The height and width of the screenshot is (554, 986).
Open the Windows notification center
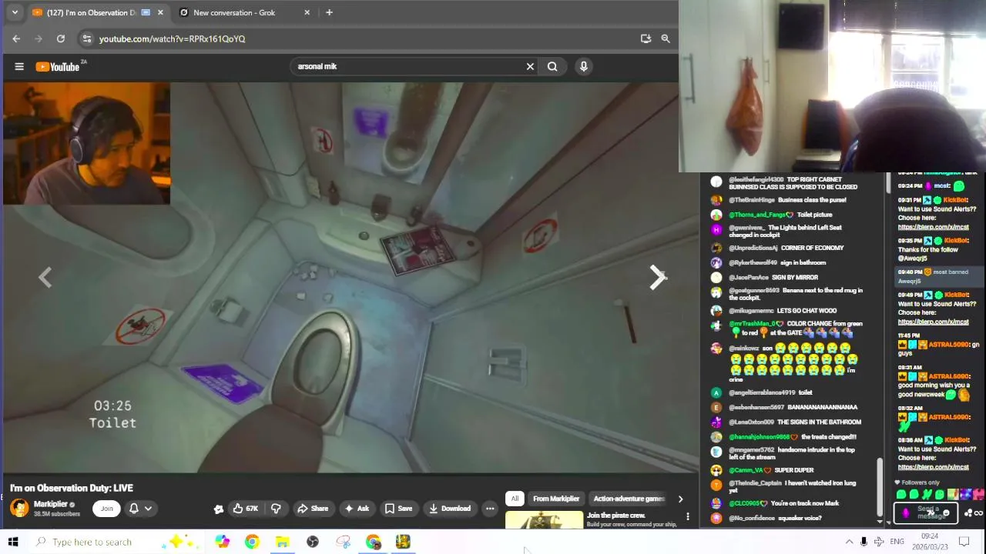click(x=964, y=542)
